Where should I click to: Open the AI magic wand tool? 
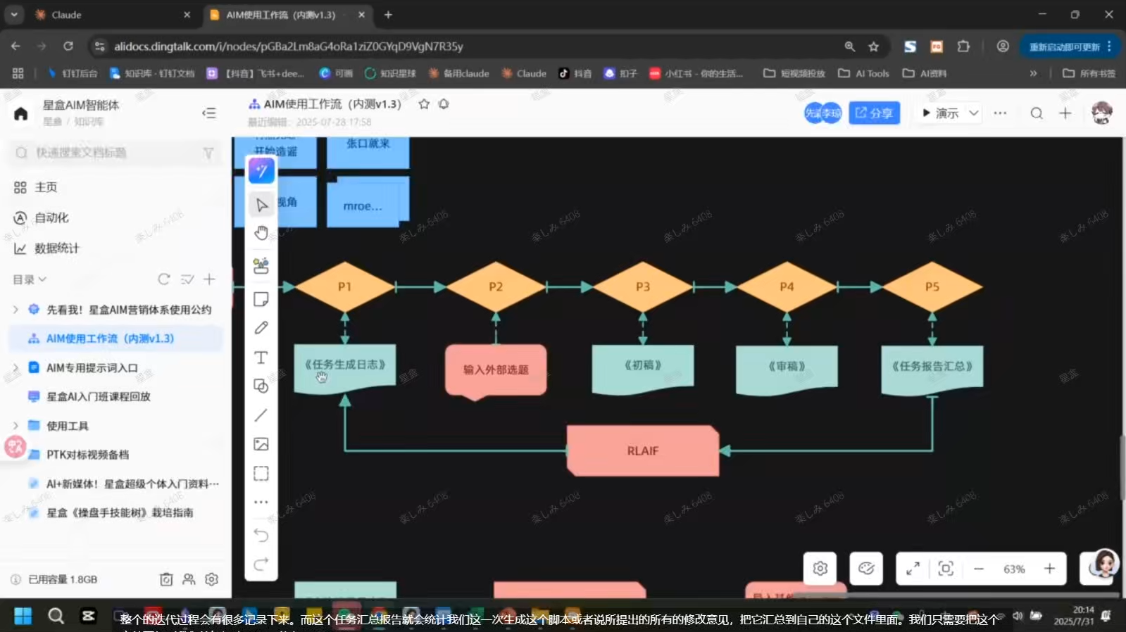(x=261, y=170)
